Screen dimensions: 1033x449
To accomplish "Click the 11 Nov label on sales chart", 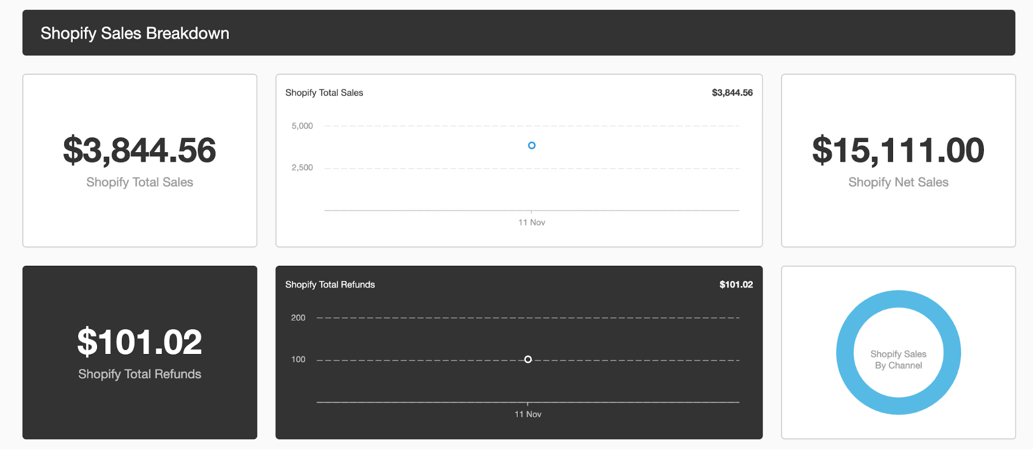I will coord(532,222).
